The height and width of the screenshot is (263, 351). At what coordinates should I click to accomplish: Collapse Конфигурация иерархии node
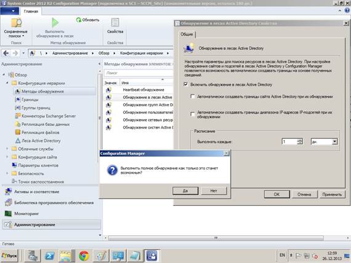(x=7, y=83)
